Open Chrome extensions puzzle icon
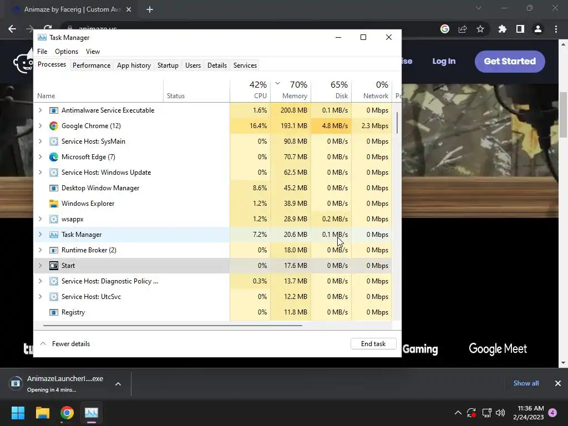The height and width of the screenshot is (426, 568). point(502,29)
